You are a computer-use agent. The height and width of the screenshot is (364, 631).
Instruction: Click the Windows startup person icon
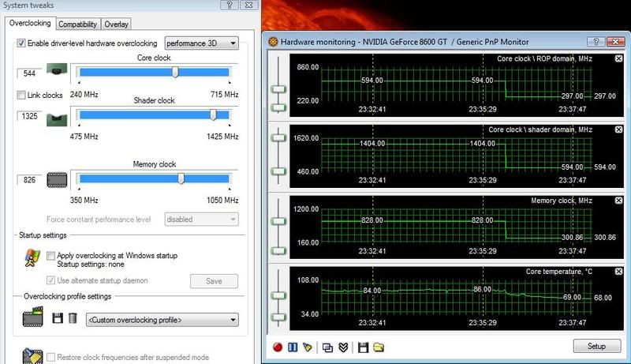coord(32,258)
